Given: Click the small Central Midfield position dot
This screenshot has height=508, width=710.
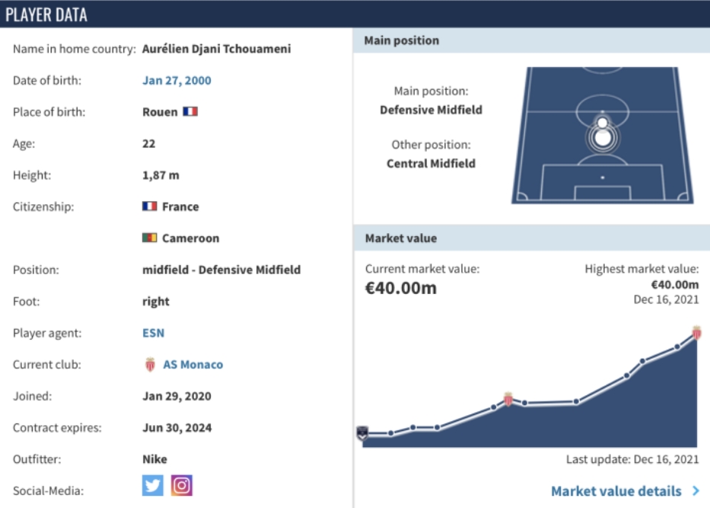Looking at the screenshot, I should [x=602, y=122].
